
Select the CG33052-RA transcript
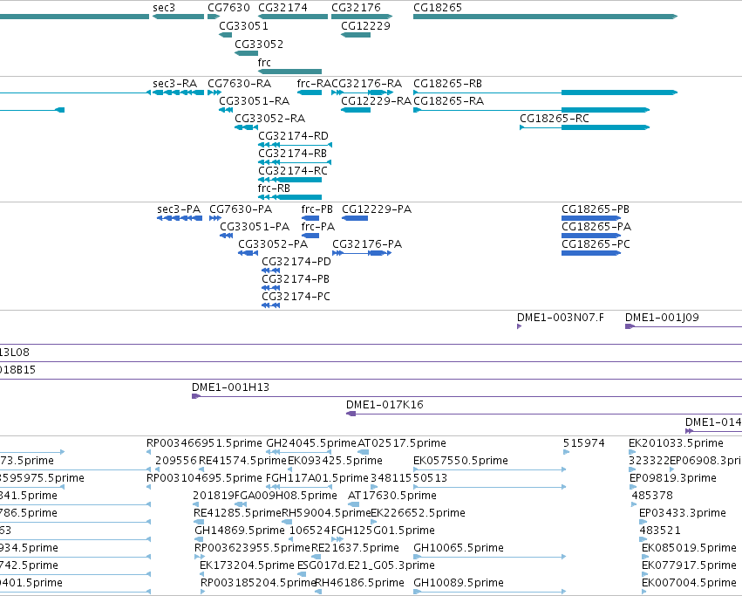click(246, 127)
